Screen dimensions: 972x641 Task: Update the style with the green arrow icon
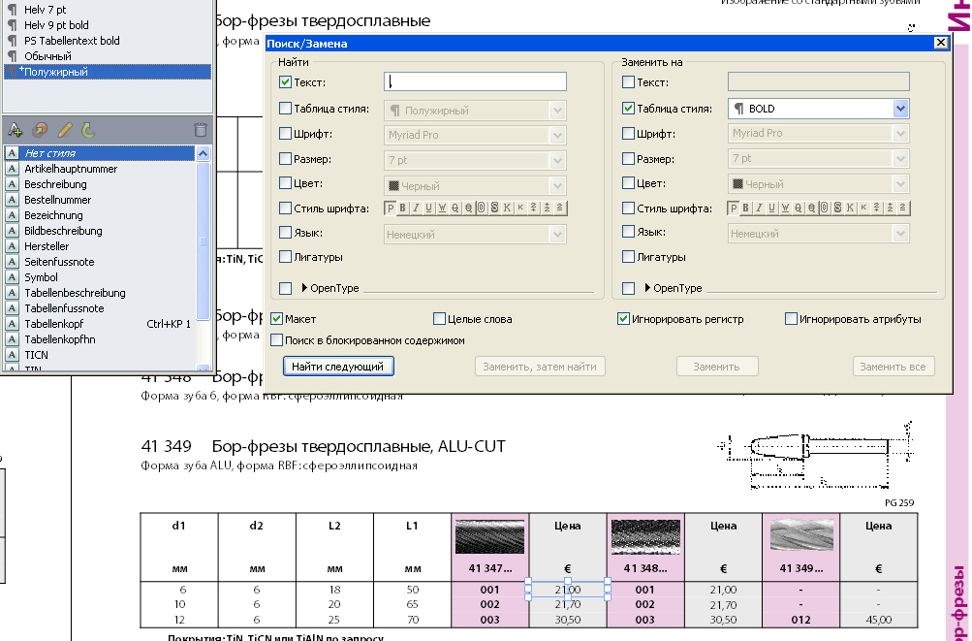pos(88,130)
